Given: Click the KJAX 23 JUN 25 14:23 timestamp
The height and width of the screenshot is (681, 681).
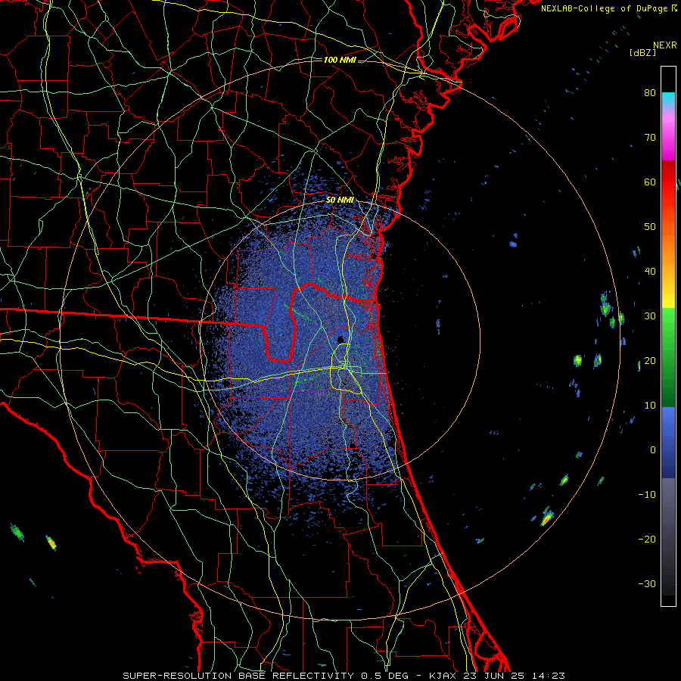Looking at the screenshot, I should [497, 676].
